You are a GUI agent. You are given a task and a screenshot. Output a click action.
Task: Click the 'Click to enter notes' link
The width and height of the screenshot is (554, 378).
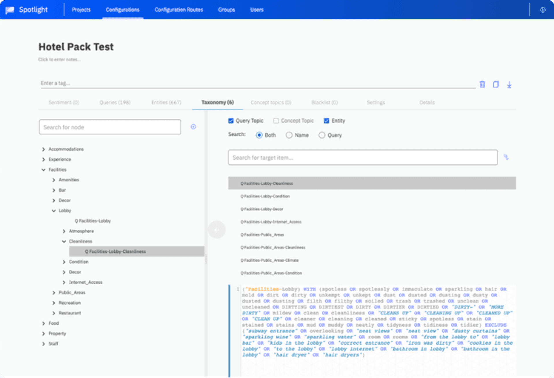tap(60, 60)
